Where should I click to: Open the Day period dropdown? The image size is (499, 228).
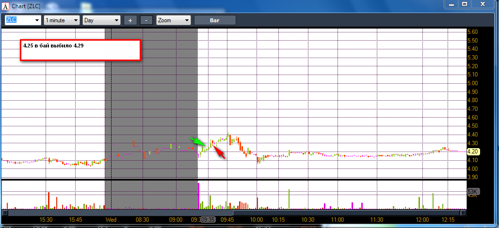(x=101, y=20)
